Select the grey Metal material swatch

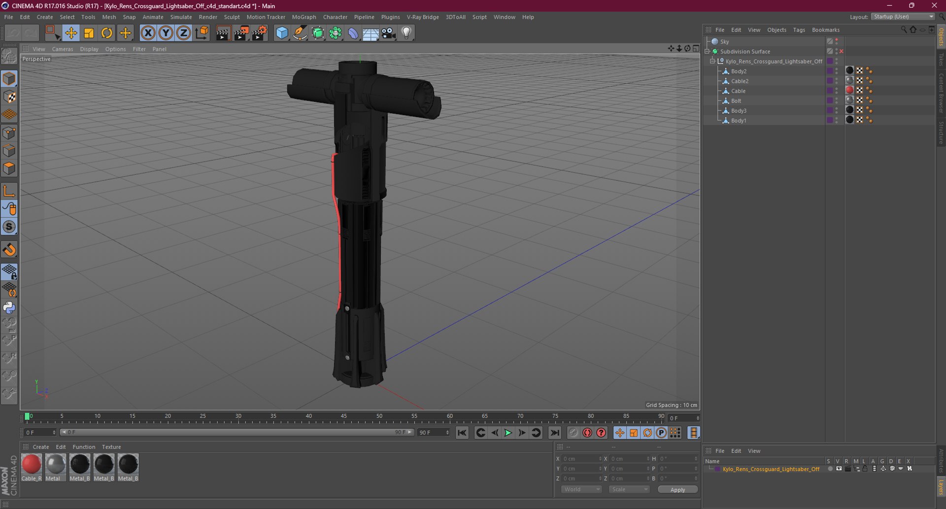[55, 467]
